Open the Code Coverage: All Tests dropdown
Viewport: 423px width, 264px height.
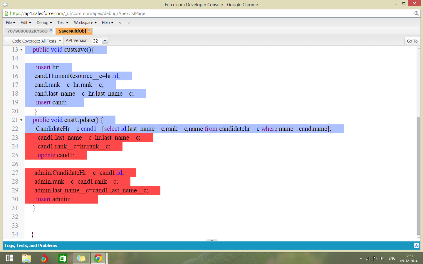pos(34,41)
